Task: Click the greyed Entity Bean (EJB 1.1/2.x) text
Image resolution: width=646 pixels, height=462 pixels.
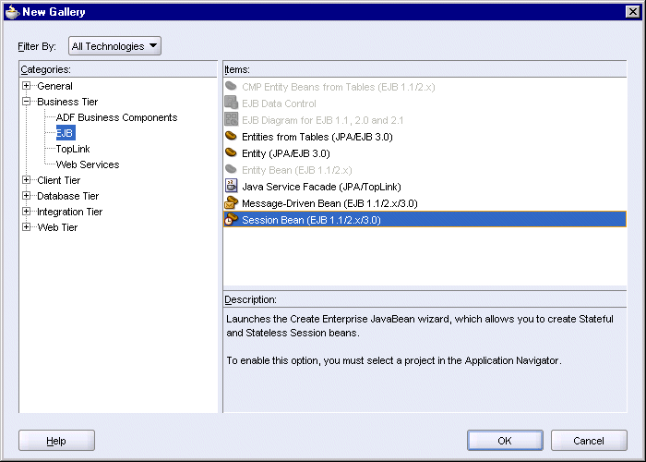Action: click(x=296, y=170)
